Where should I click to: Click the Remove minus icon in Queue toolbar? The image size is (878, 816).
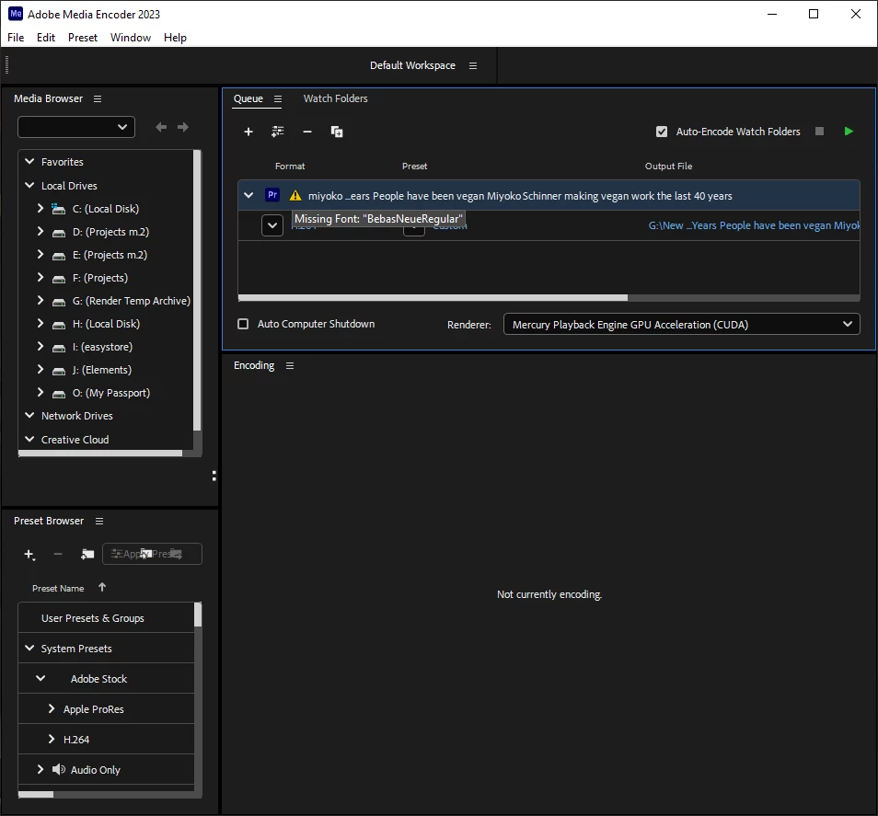[x=307, y=132]
